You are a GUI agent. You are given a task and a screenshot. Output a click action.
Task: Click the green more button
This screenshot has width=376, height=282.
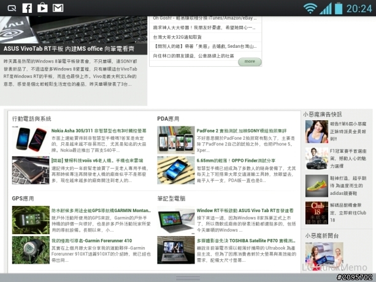pos(250,61)
